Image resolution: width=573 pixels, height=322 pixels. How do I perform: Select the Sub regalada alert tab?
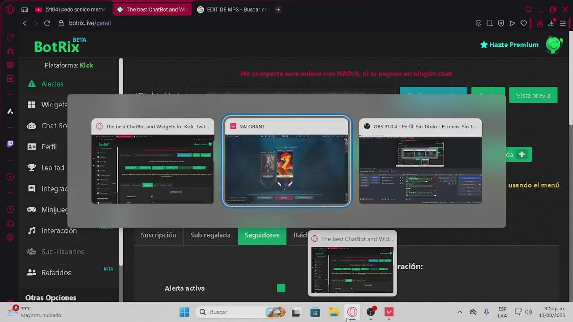tap(210, 236)
